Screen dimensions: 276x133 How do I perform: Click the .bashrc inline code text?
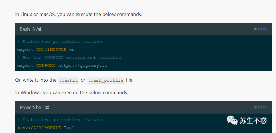coord(68,80)
